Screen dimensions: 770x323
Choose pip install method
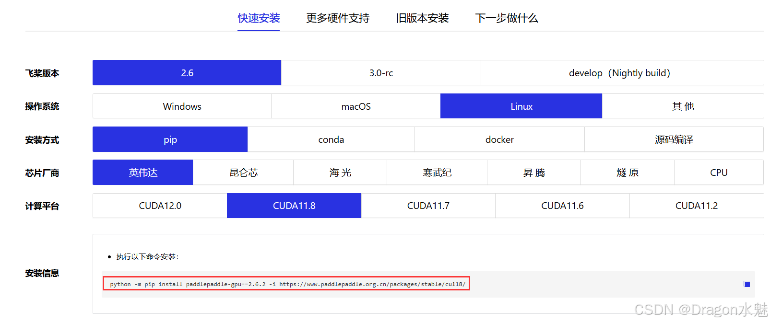(x=170, y=139)
